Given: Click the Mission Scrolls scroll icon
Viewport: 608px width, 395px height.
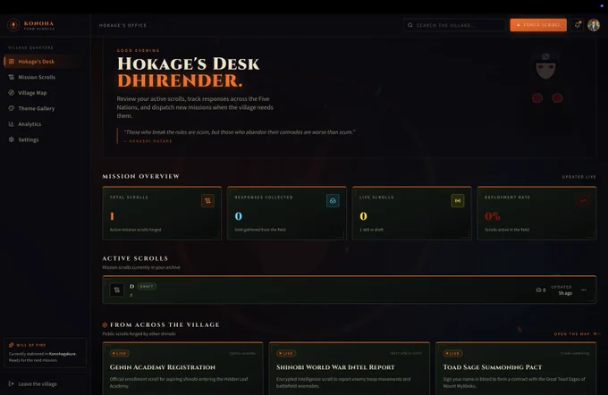Looking at the screenshot, I should click(12, 77).
